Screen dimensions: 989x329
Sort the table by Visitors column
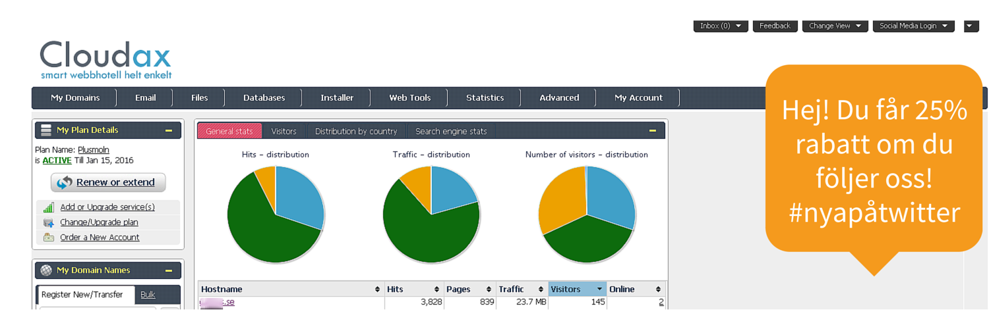pyautogui.click(x=577, y=290)
